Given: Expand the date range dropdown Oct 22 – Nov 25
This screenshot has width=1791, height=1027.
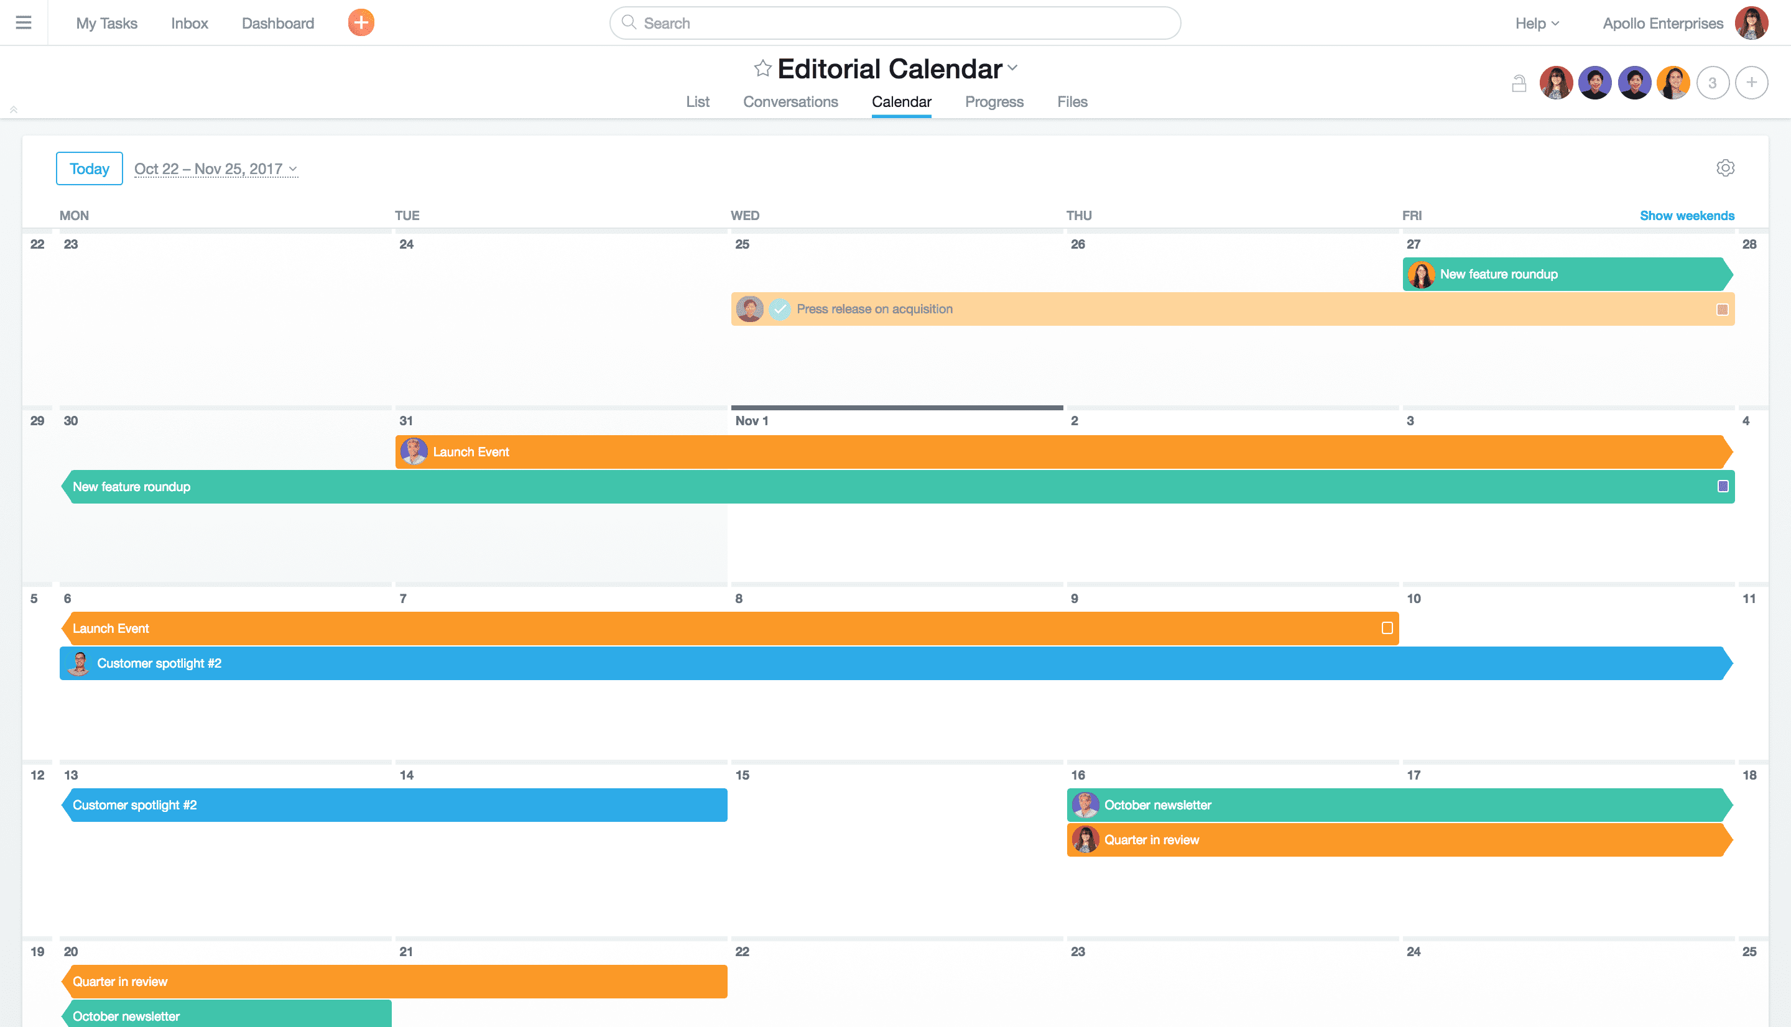Looking at the screenshot, I should pyautogui.click(x=214, y=168).
